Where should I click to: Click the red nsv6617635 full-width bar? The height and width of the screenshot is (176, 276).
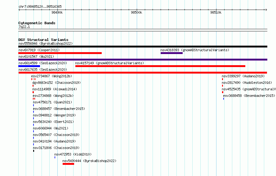[x=143, y=73]
